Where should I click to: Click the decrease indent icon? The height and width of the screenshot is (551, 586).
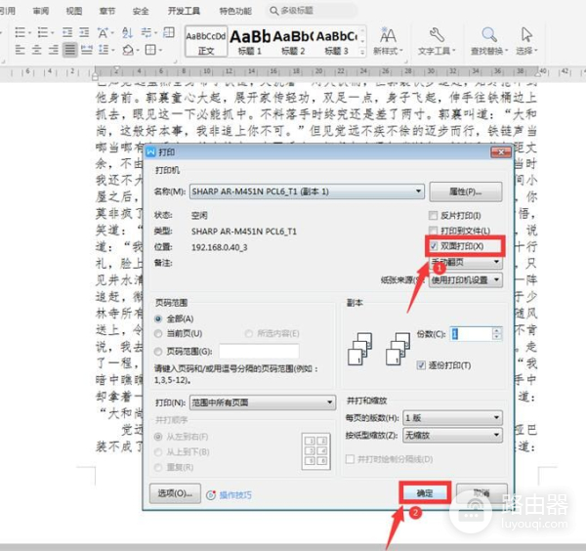pos(67,33)
